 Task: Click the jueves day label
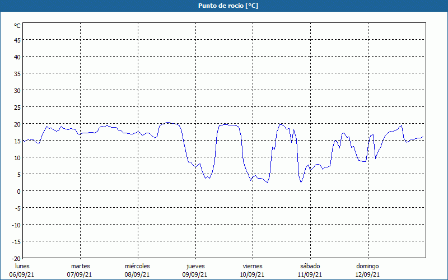pos(195,266)
